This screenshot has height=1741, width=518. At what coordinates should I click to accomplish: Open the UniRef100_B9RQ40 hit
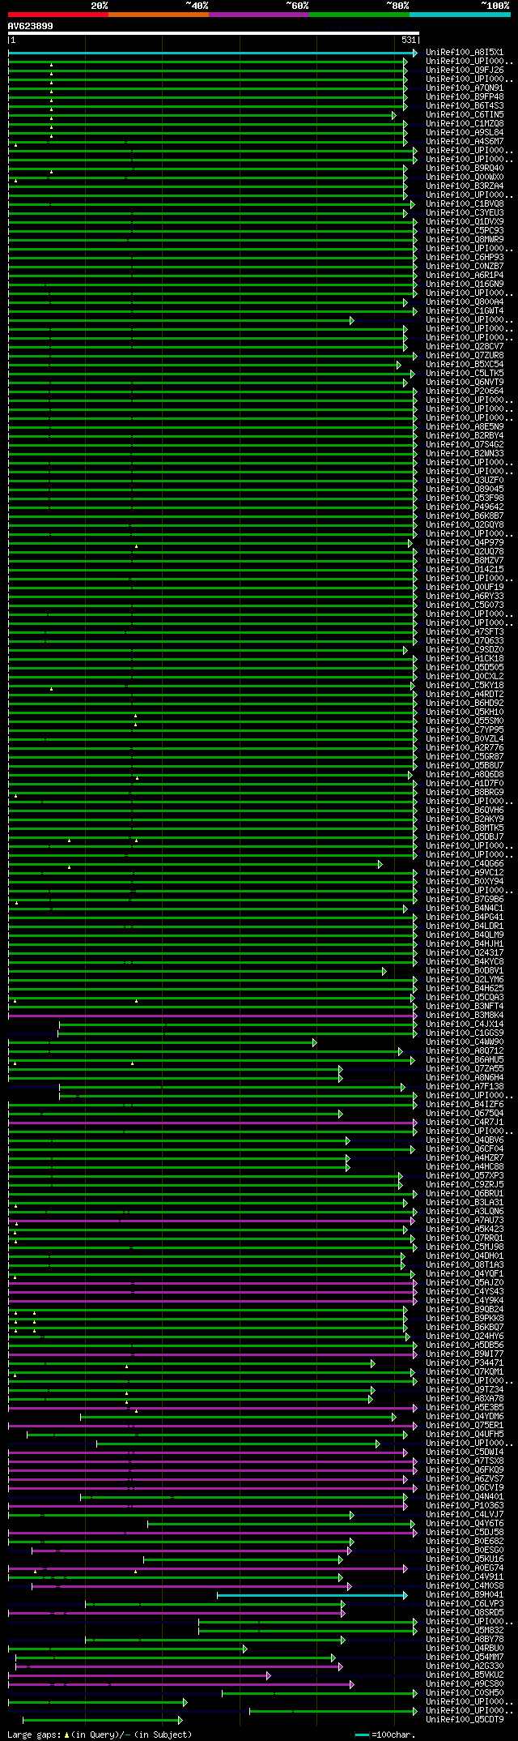[465, 169]
